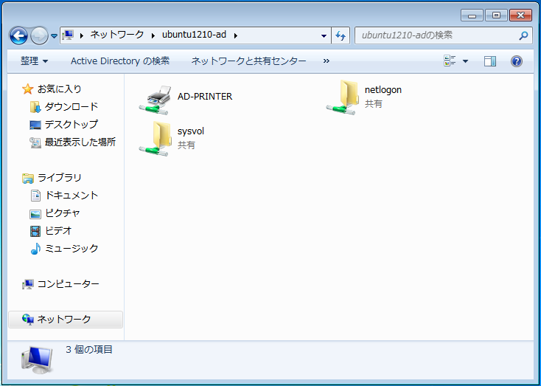This screenshot has width=541, height=386.
Task: Open the ミュージック library
Action: click(x=71, y=248)
